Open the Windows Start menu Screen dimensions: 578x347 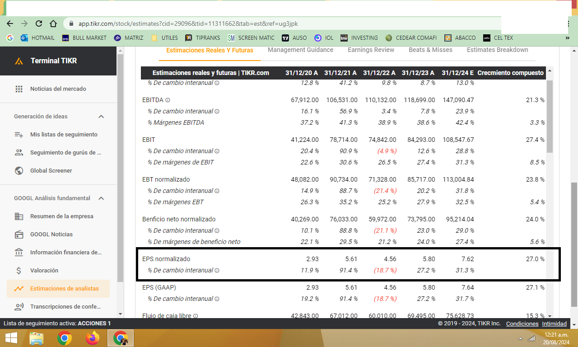tap(11, 338)
